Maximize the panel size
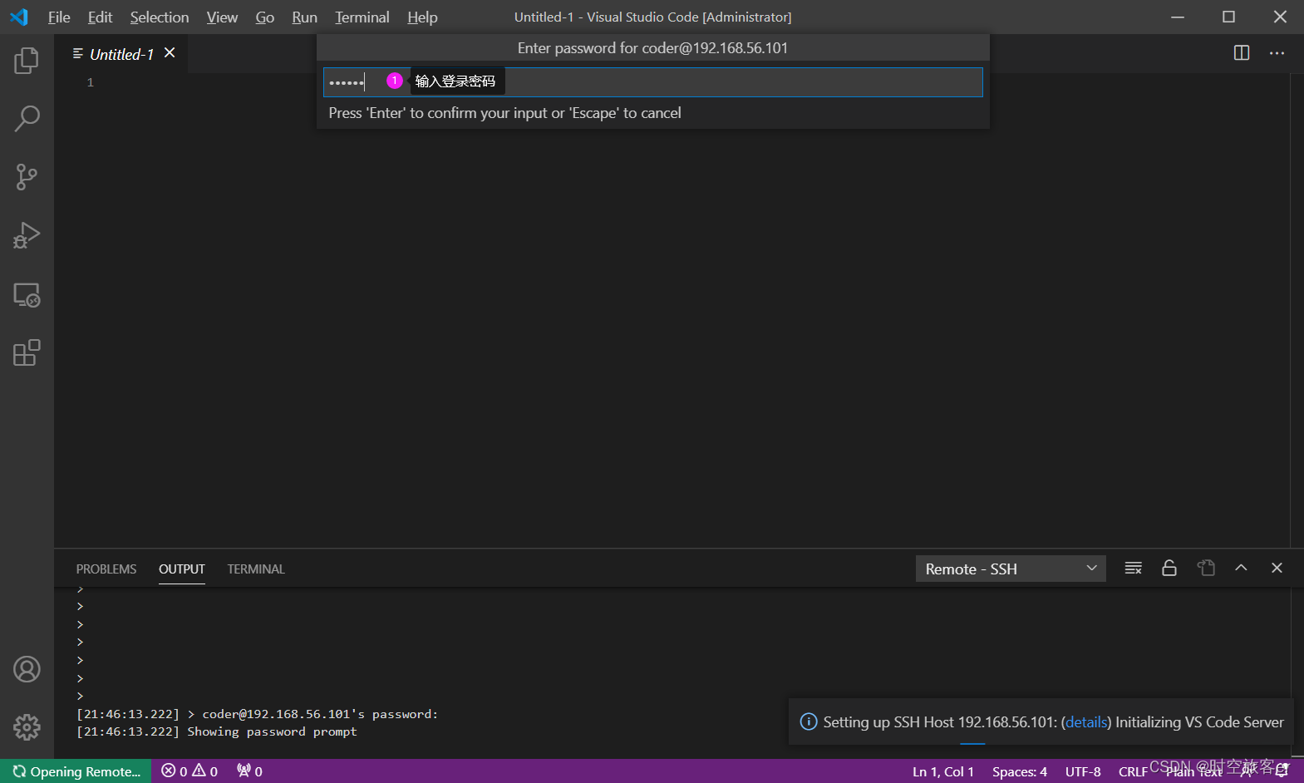The image size is (1304, 783). [1241, 568]
